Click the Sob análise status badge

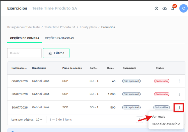point(162,107)
